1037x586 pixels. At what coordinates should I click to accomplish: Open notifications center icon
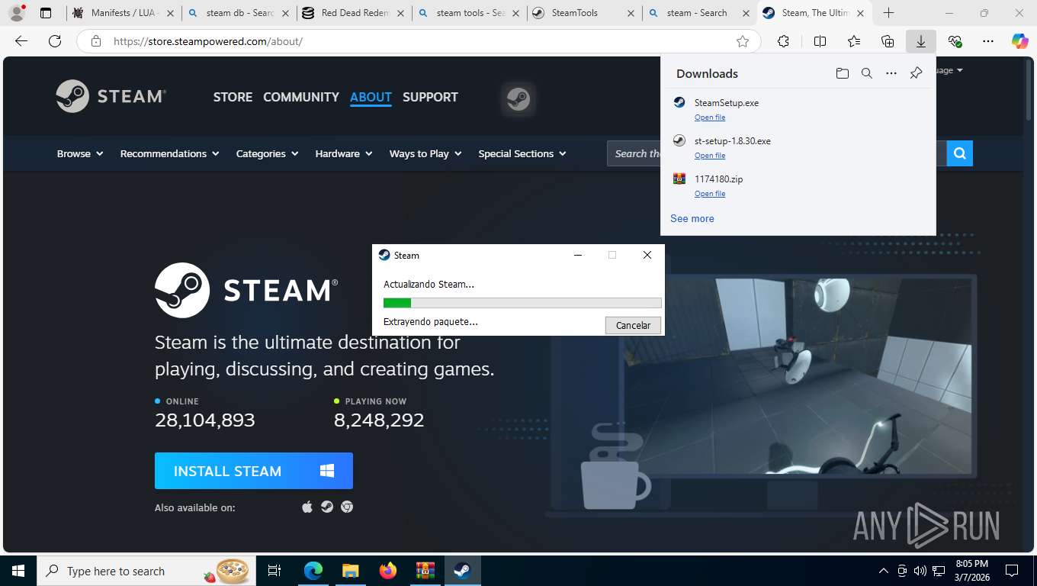pos(1012,571)
